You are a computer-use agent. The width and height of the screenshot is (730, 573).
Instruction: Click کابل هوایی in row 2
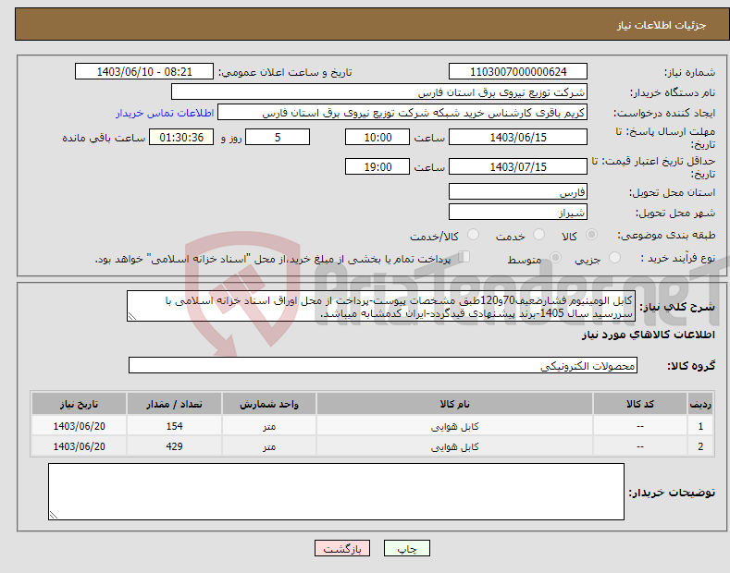coord(454,447)
